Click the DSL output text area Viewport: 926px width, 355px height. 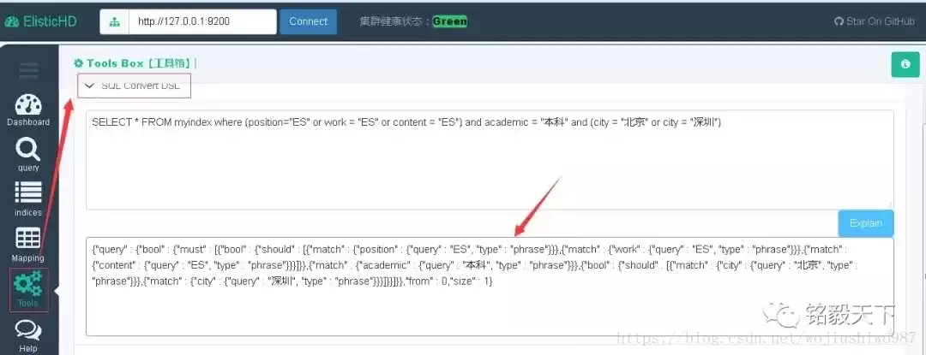click(x=490, y=287)
